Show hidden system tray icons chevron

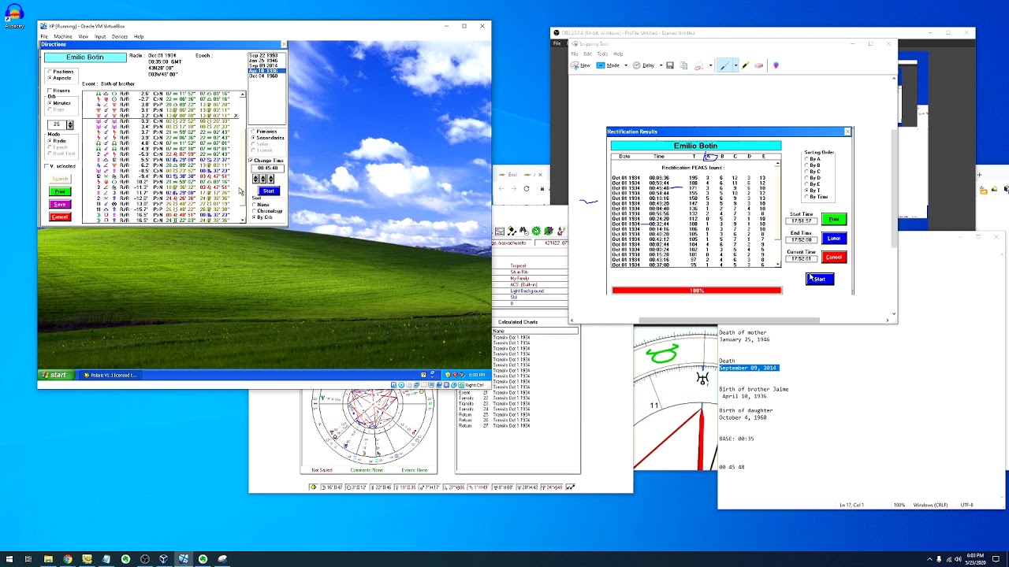pyautogui.click(x=929, y=559)
